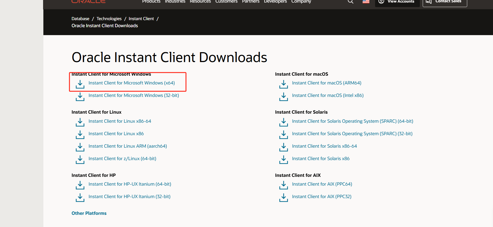Click download icon beside Linux ARM (aarch64)
The width and height of the screenshot is (493, 227).
pyautogui.click(x=80, y=147)
